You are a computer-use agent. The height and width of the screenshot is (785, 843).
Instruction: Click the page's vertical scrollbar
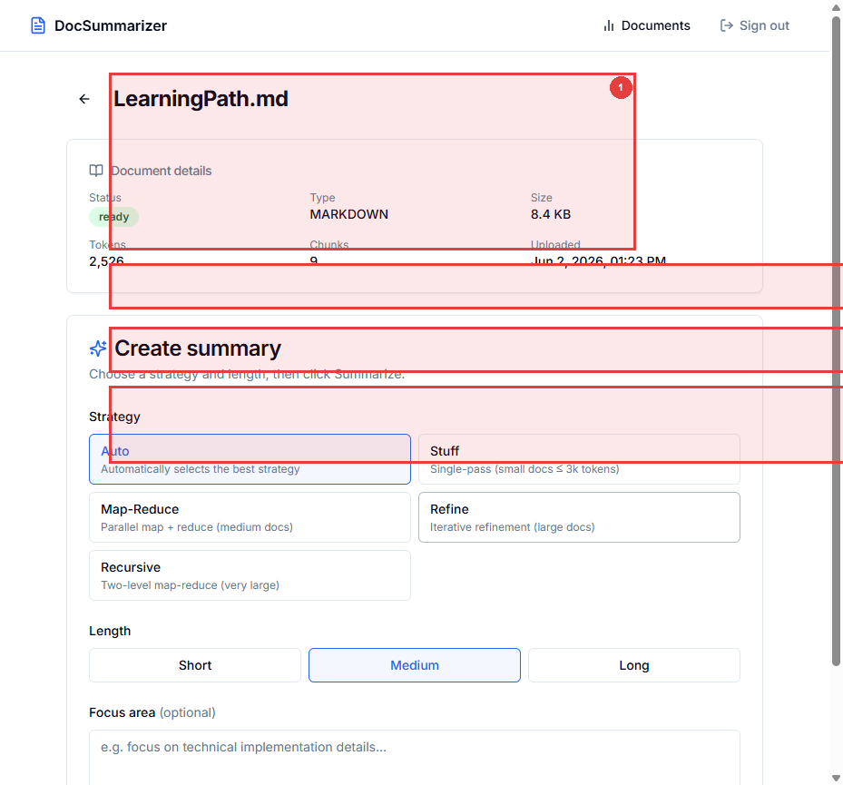point(836,341)
